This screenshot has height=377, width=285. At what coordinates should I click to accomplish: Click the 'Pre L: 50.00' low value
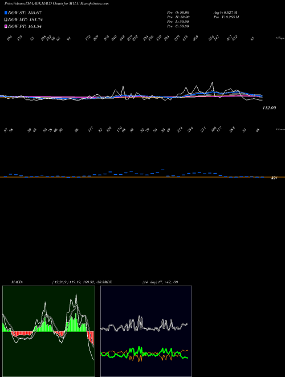(x=178, y=22)
